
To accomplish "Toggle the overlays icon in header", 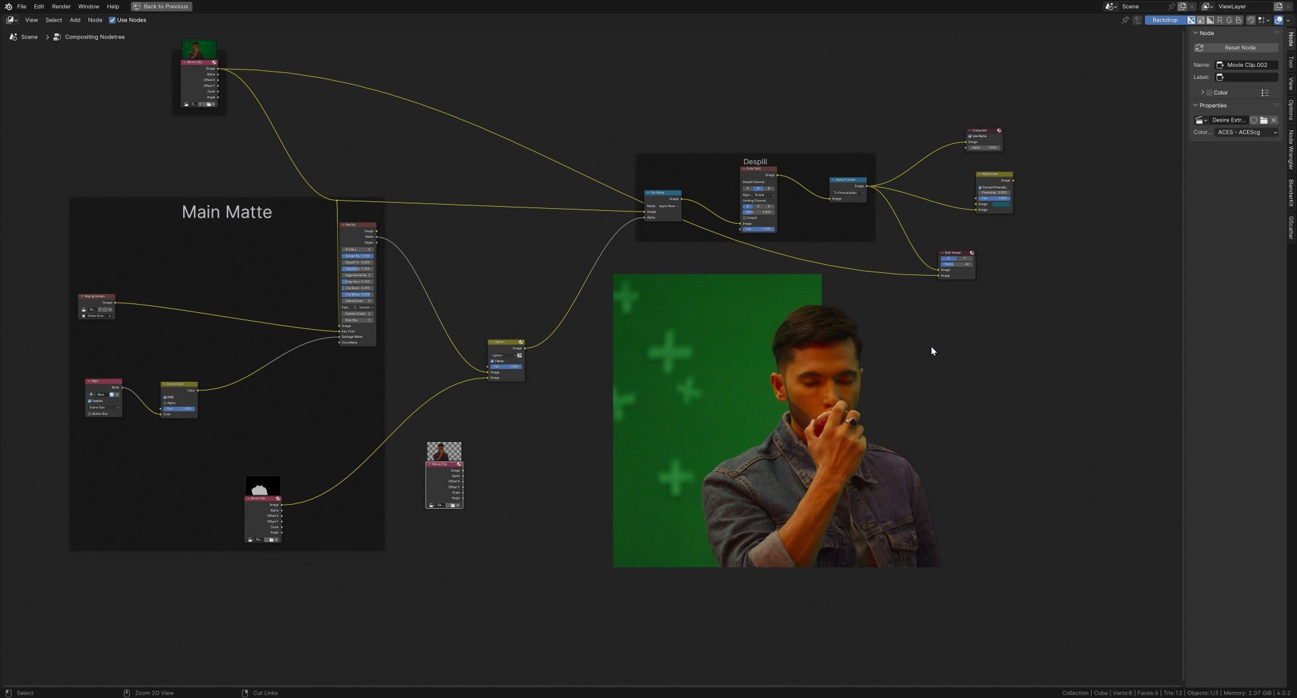I will coord(1279,20).
